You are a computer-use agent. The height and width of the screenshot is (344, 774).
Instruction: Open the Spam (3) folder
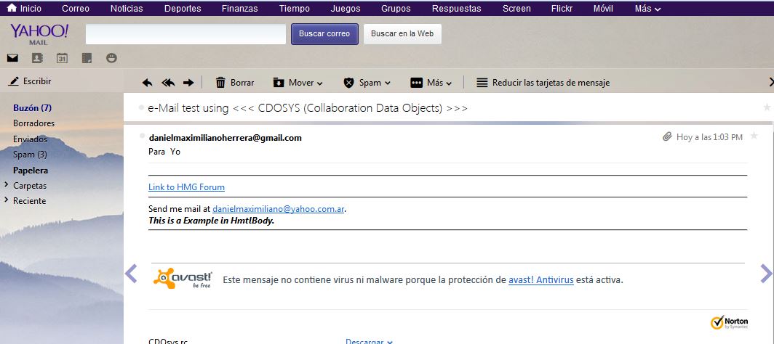30,155
